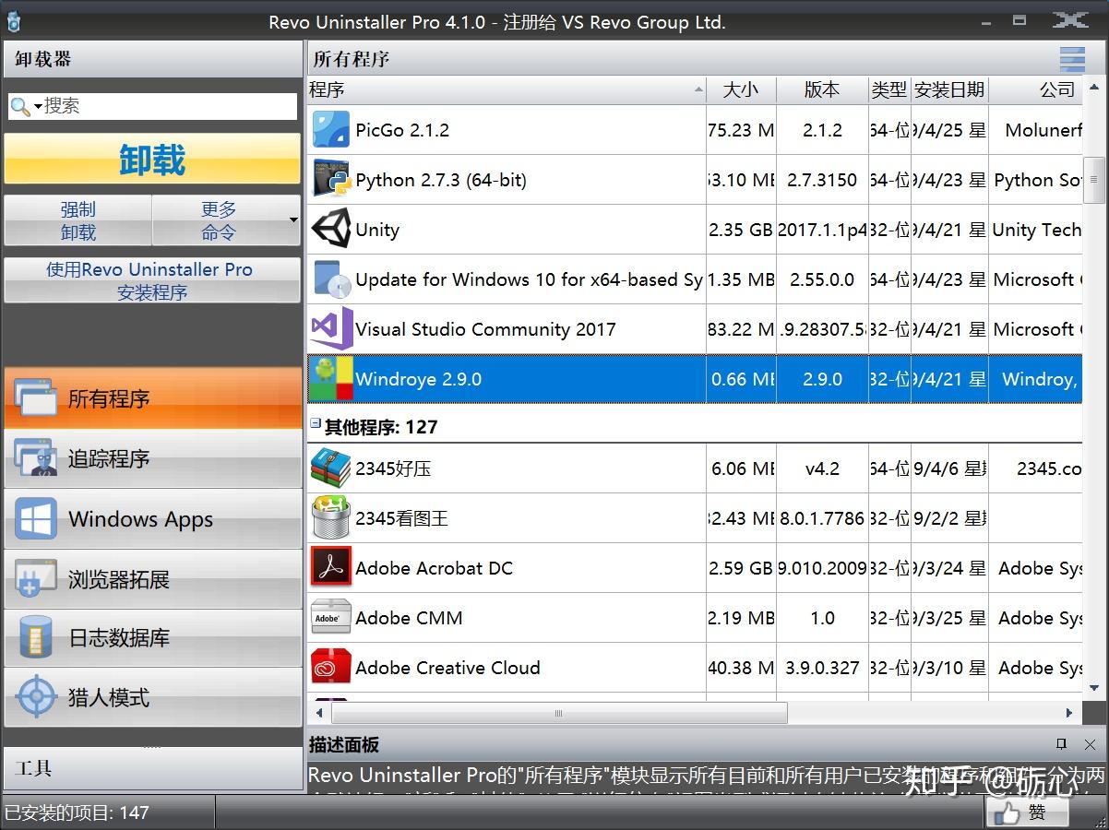Image resolution: width=1109 pixels, height=830 pixels.
Task: Switch to 日志数据库 module
Action: 152,638
